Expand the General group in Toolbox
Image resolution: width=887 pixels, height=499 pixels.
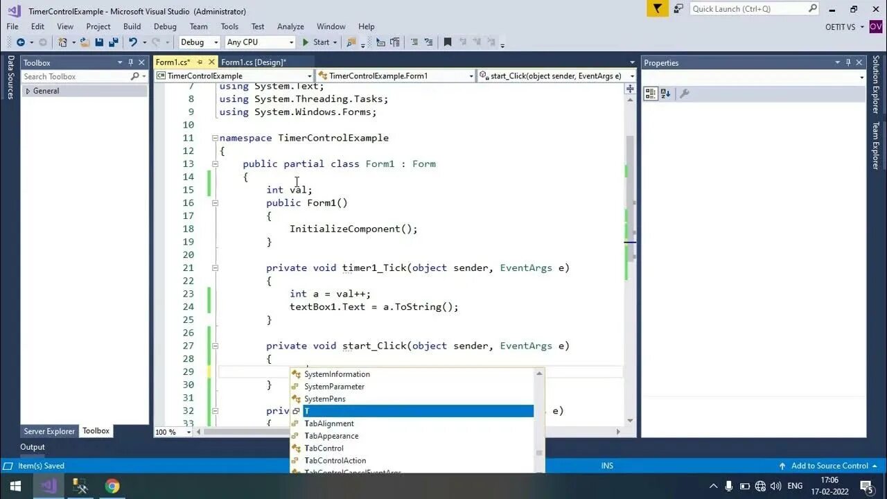28,91
